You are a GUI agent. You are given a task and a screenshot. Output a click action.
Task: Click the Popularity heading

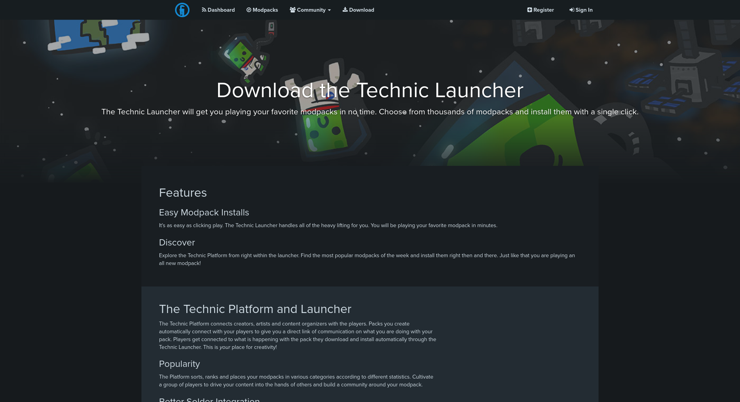(179, 364)
